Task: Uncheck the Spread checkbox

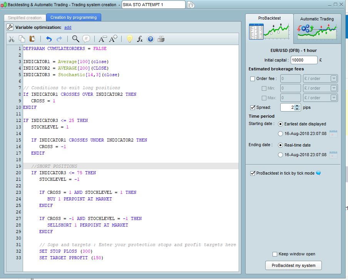Action: tap(253, 108)
